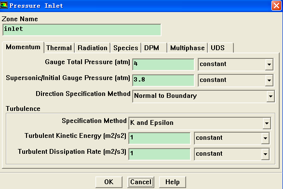The image size is (283, 189).
Task: Click the OK button
Action: 109,182
